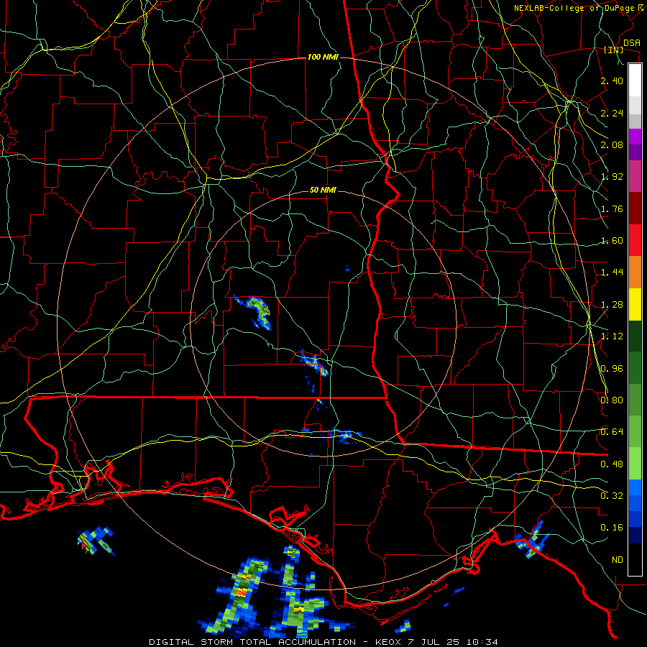The width and height of the screenshot is (647, 647).
Task: Pick the bright magenta swatch in the legend
Action: point(635,137)
